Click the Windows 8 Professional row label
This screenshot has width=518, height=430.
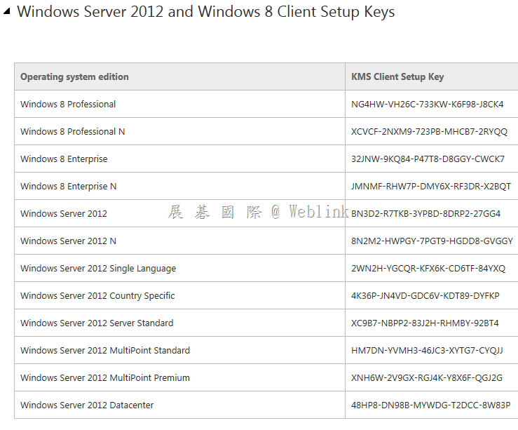pos(68,104)
